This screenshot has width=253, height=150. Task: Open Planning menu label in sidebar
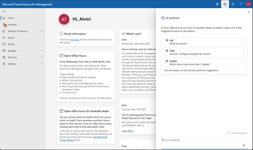pyautogui.click(x=12, y=57)
